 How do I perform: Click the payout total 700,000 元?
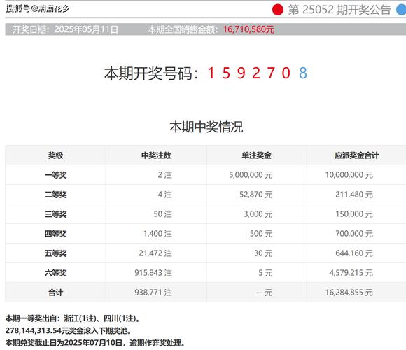[x=354, y=234]
